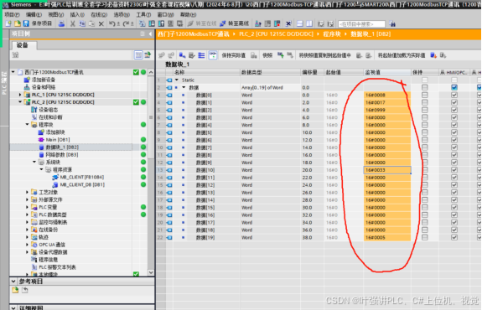Click the Delete X toolbar icon
Screen dimensions: 482x310
tap(101, 23)
